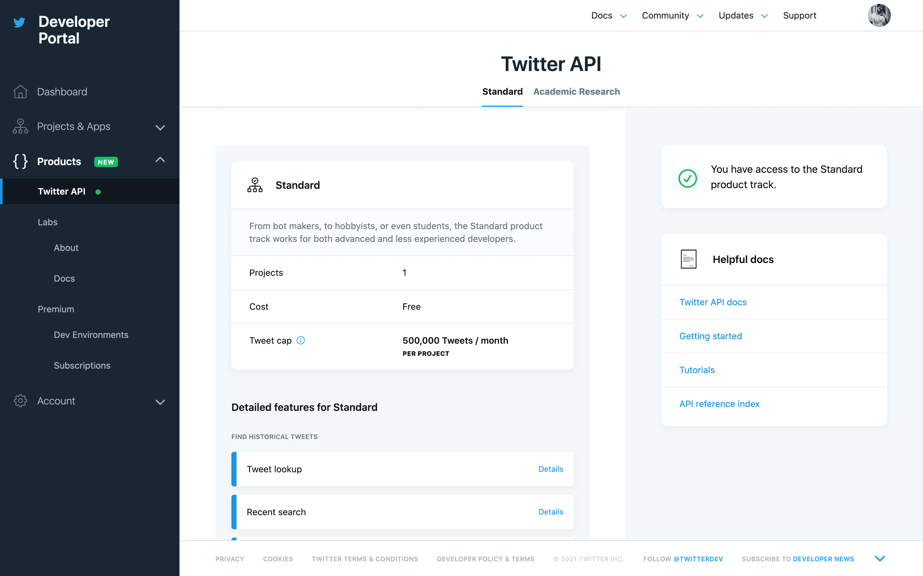Expand the Account sidebar section
The image size is (923, 576).
coord(160,402)
